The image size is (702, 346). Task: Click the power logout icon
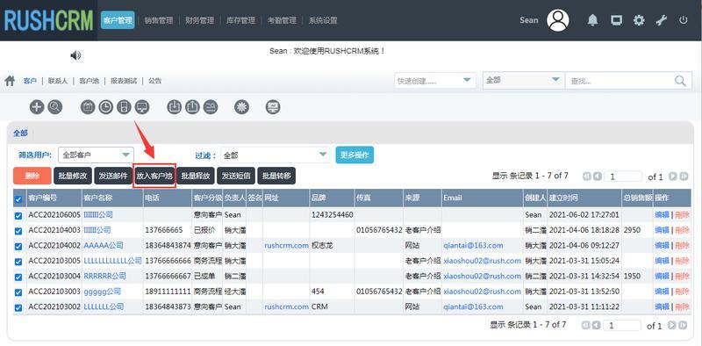point(684,20)
